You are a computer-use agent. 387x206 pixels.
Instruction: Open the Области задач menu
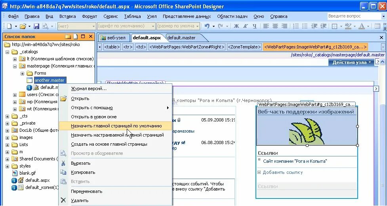232,16
